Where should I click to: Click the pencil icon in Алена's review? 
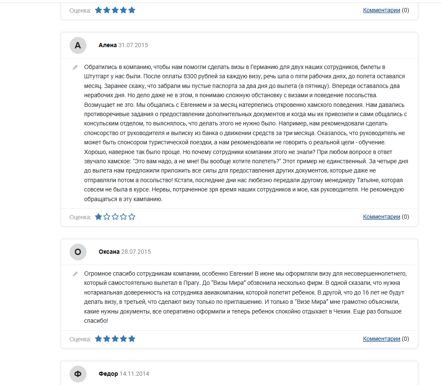tap(75, 67)
